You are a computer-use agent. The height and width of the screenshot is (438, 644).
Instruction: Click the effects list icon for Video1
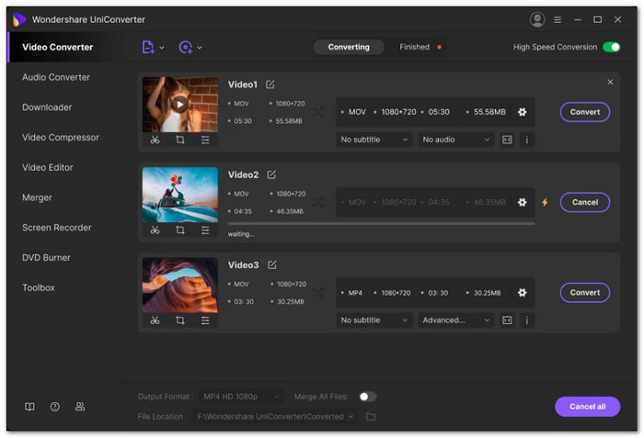[x=205, y=140]
